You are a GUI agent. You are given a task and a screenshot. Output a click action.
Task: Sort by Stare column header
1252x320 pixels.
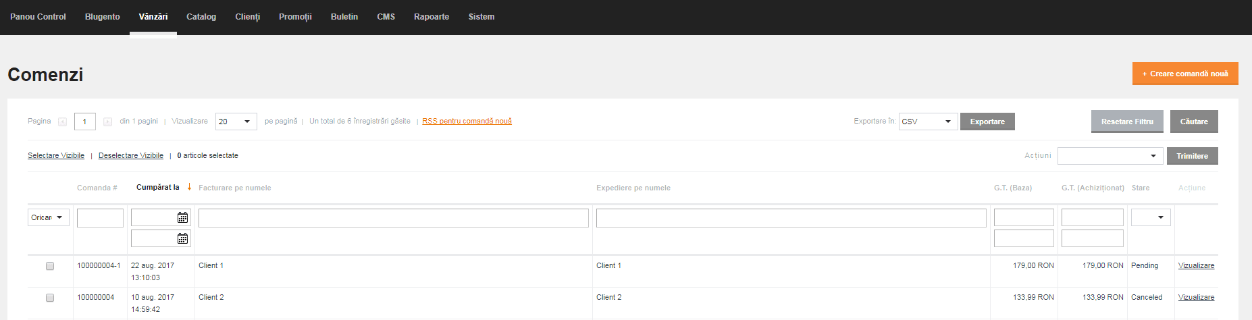[x=1141, y=188]
